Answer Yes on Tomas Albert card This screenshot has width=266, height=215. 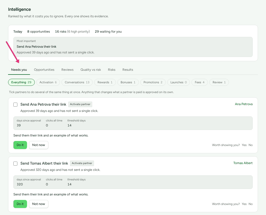pyautogui.click(x=244, y=204)
